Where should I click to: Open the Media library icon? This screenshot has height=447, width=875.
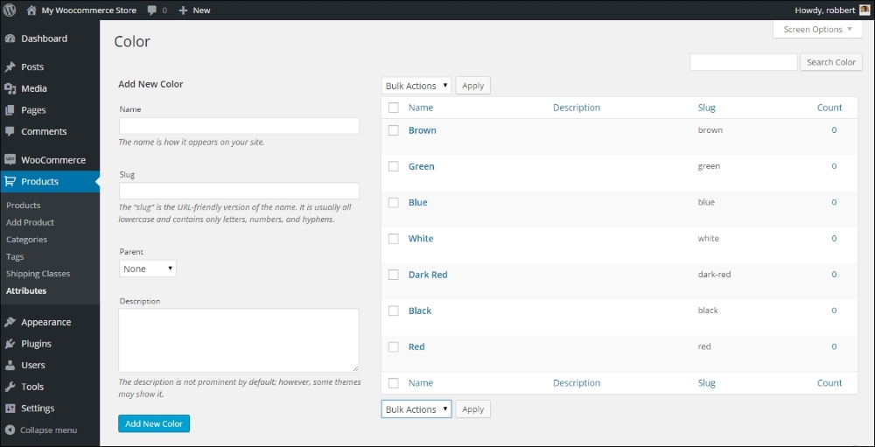(10, 89)
